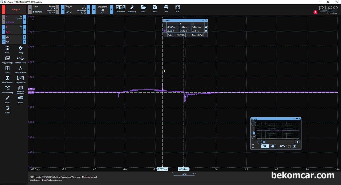
Task: Select the -1.537 ms time ruler handle
Action: click(x=162, y=169)
